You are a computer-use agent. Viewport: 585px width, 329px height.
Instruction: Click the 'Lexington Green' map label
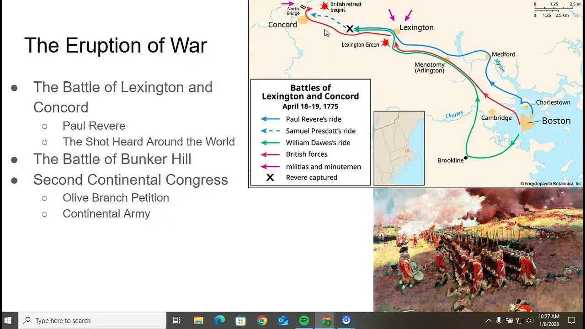click(361, 45)
